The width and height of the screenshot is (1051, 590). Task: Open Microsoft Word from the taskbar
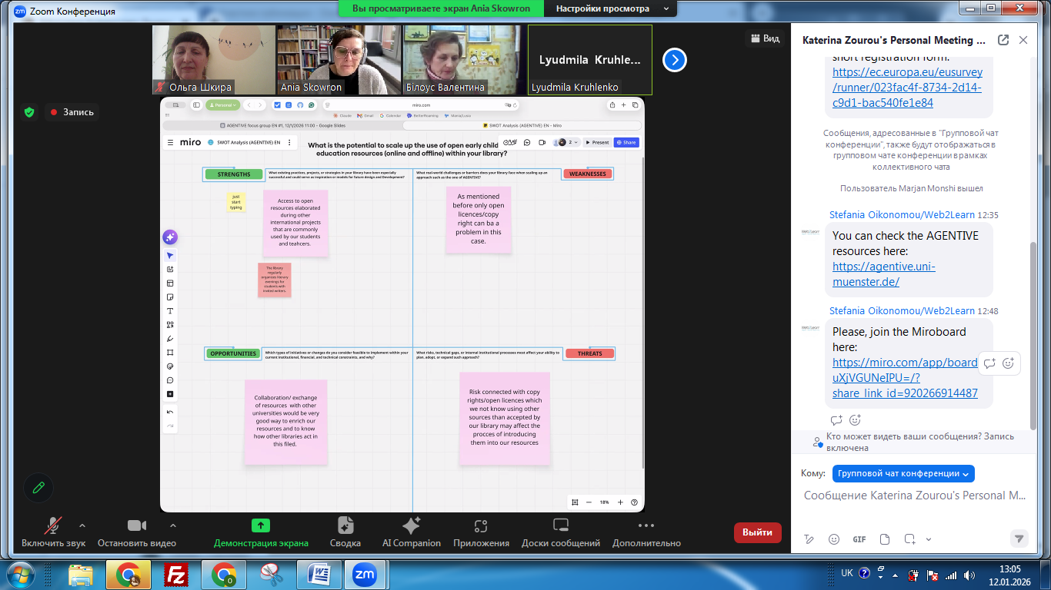coord(319,574)
